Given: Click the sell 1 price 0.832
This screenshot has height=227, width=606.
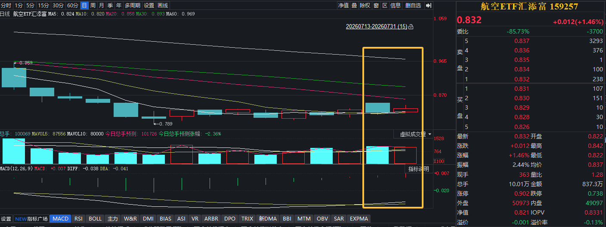Looking at the screenshot, I should (522, 79).
